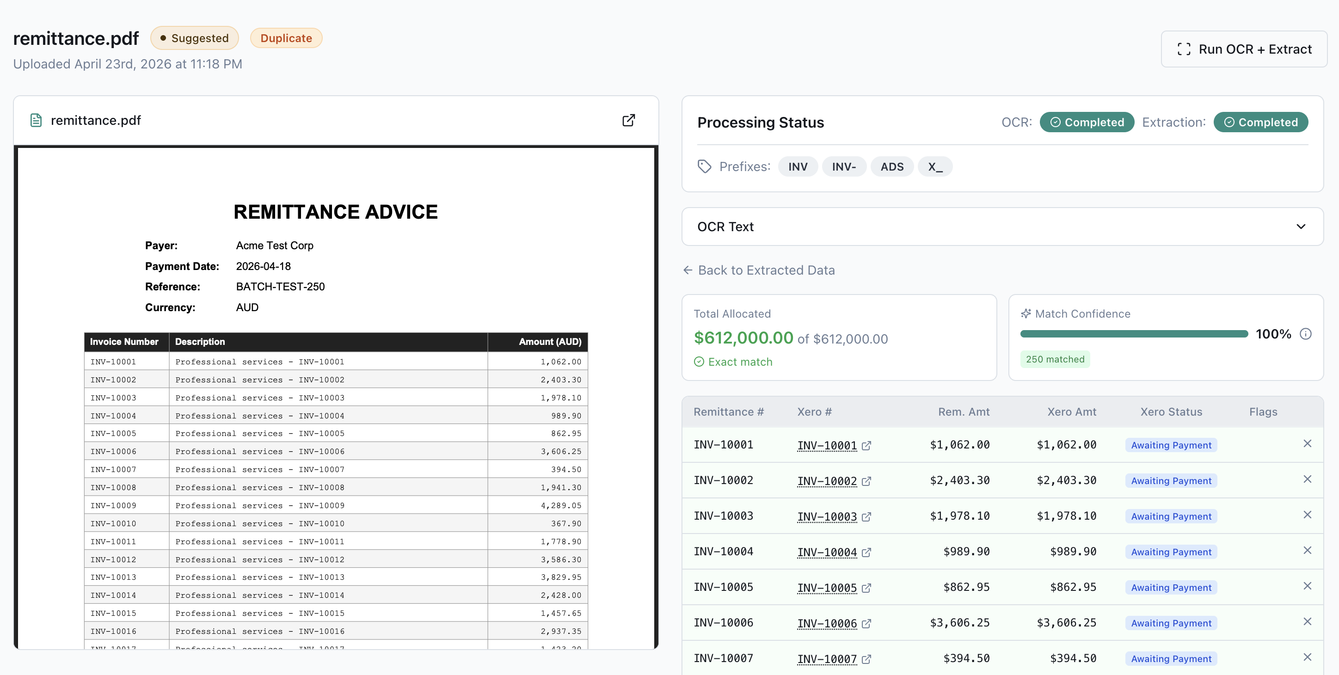Click the REMITTANCE ADVICE heading in preview
This screenshot has height=675, width=1339.
pos(336,212)
